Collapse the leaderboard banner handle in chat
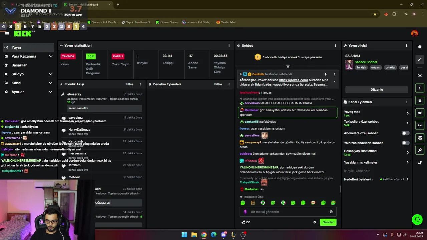The height and width of the screenshot is (240, 427). coord(288,66)
